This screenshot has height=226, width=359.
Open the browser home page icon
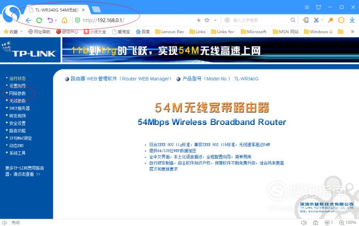[64, 20]
